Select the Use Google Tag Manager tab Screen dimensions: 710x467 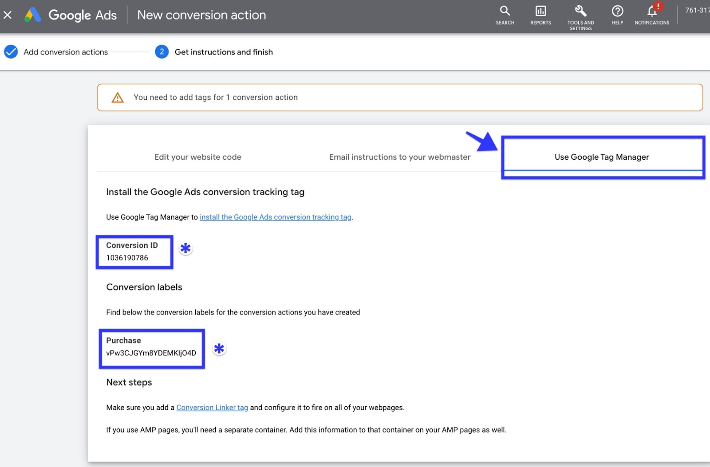602,157
